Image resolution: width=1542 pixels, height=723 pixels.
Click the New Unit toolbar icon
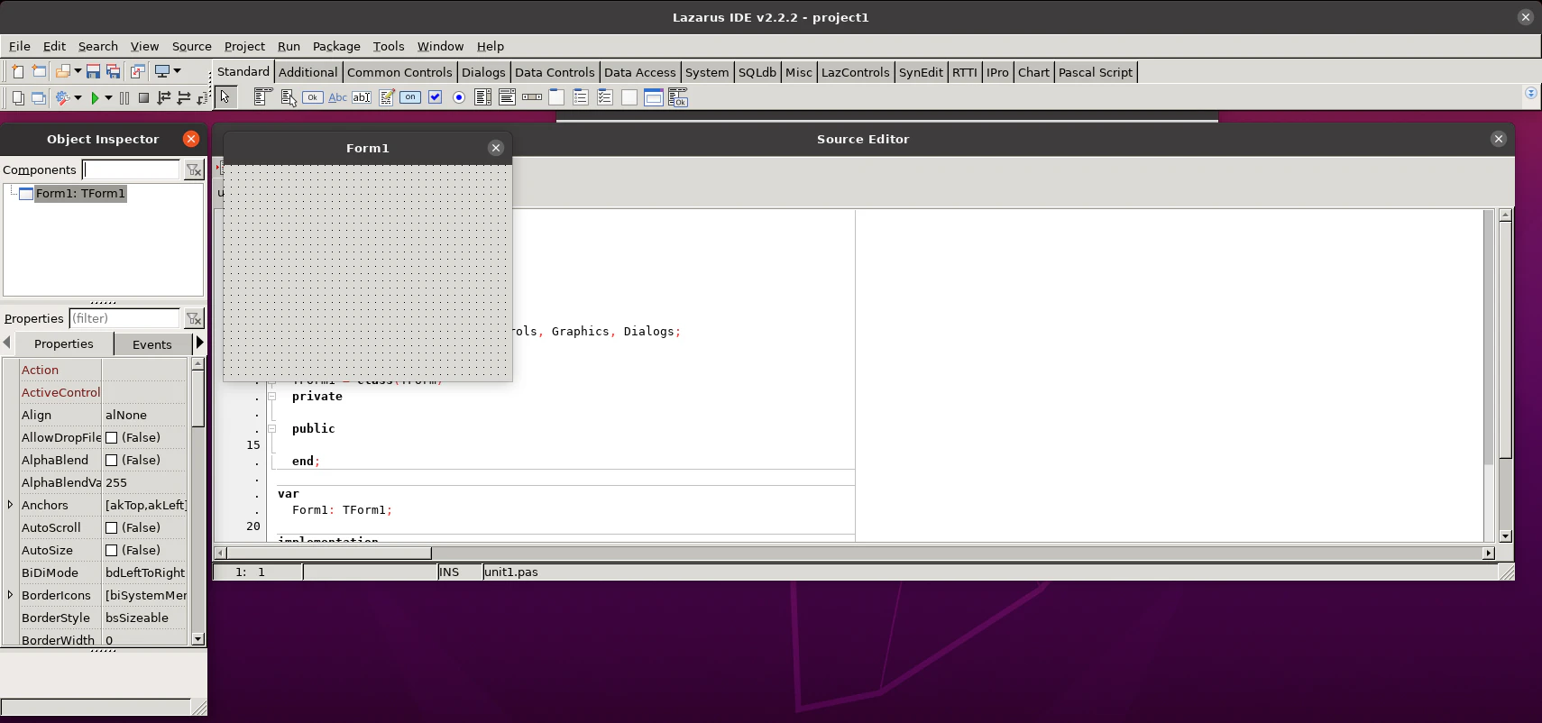tap(17, 71)
